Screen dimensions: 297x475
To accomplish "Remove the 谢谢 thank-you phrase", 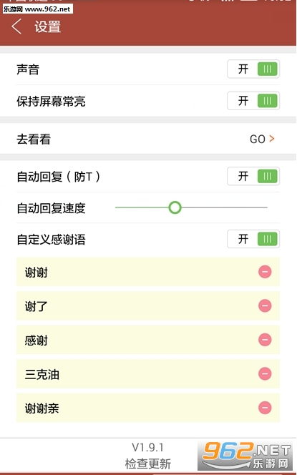I will [265, 272].
